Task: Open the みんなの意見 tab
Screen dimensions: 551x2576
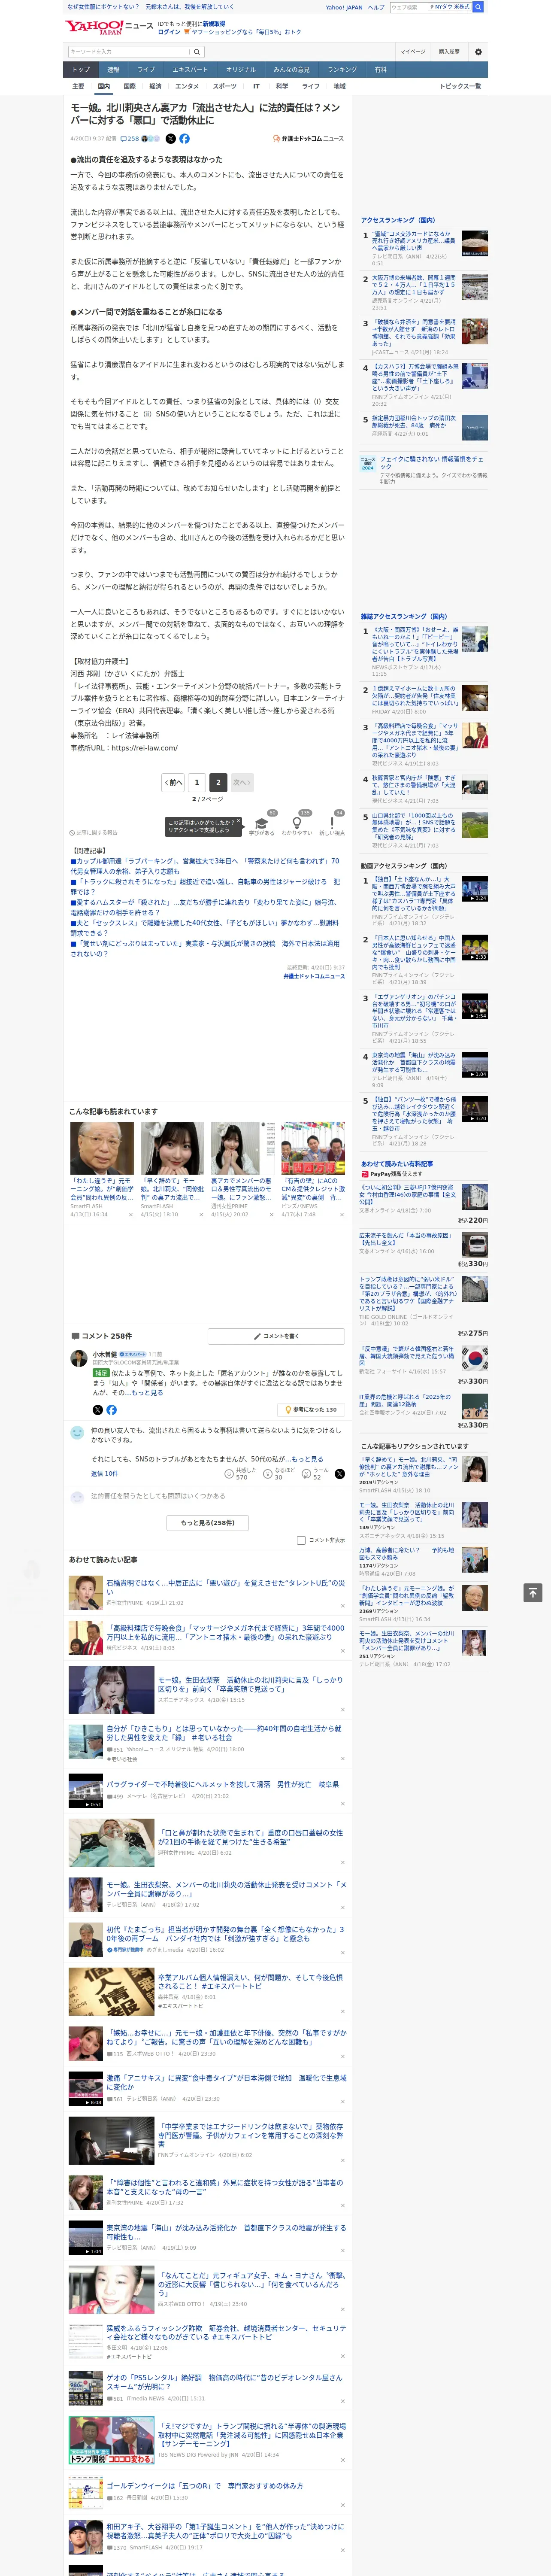Action: [x=291, y=69]
